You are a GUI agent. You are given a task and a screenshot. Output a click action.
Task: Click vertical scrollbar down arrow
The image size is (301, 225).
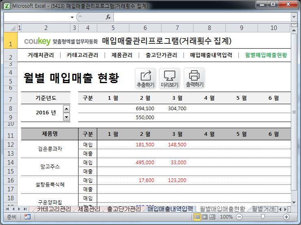pos(294,202)
